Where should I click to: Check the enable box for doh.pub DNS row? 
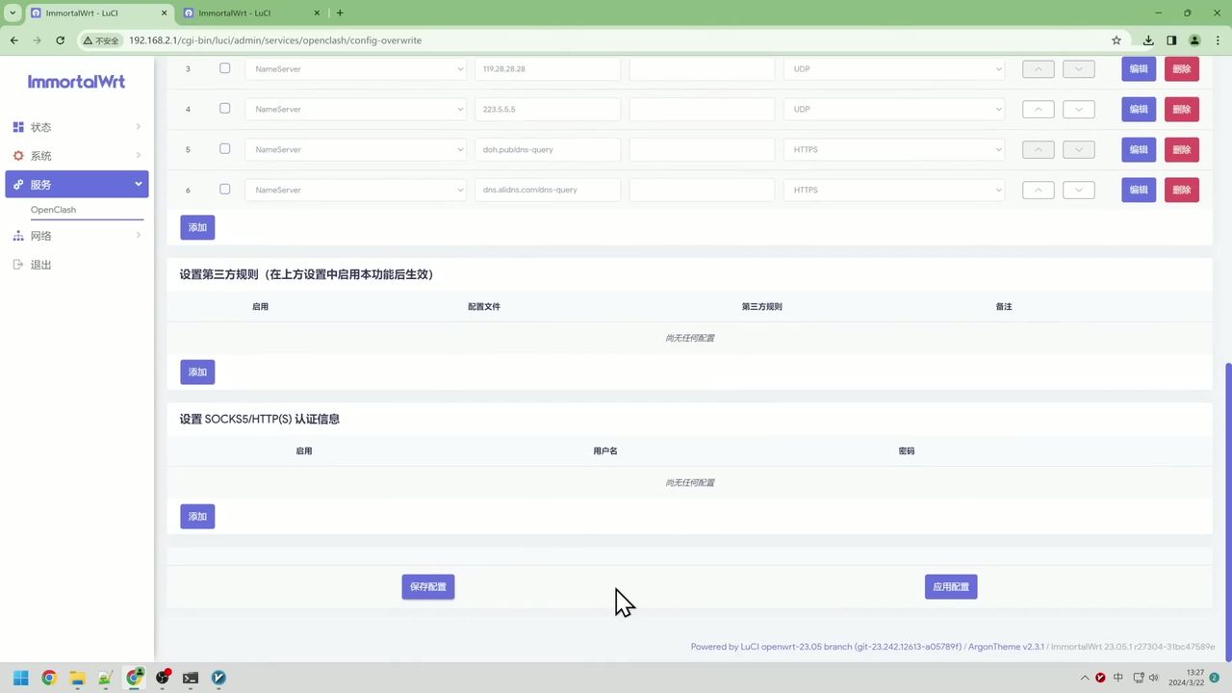point(224,149)
